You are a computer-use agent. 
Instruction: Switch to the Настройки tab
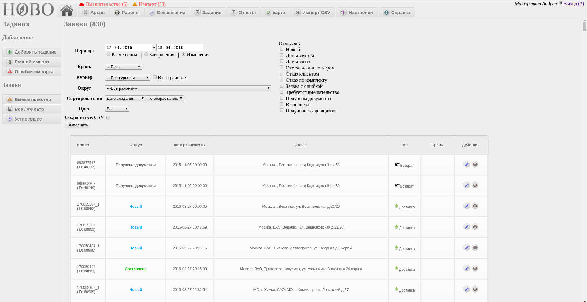pyautogui.click(x=357, y=13)
